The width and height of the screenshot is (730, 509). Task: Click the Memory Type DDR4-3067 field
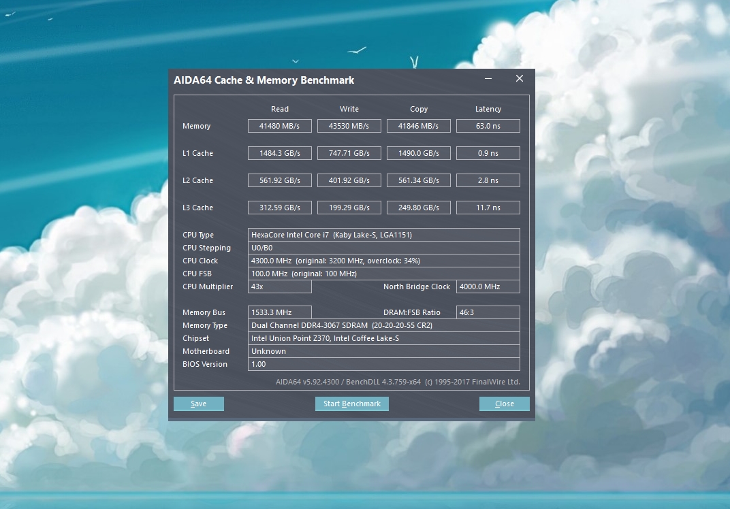click(x=383, y=325)
